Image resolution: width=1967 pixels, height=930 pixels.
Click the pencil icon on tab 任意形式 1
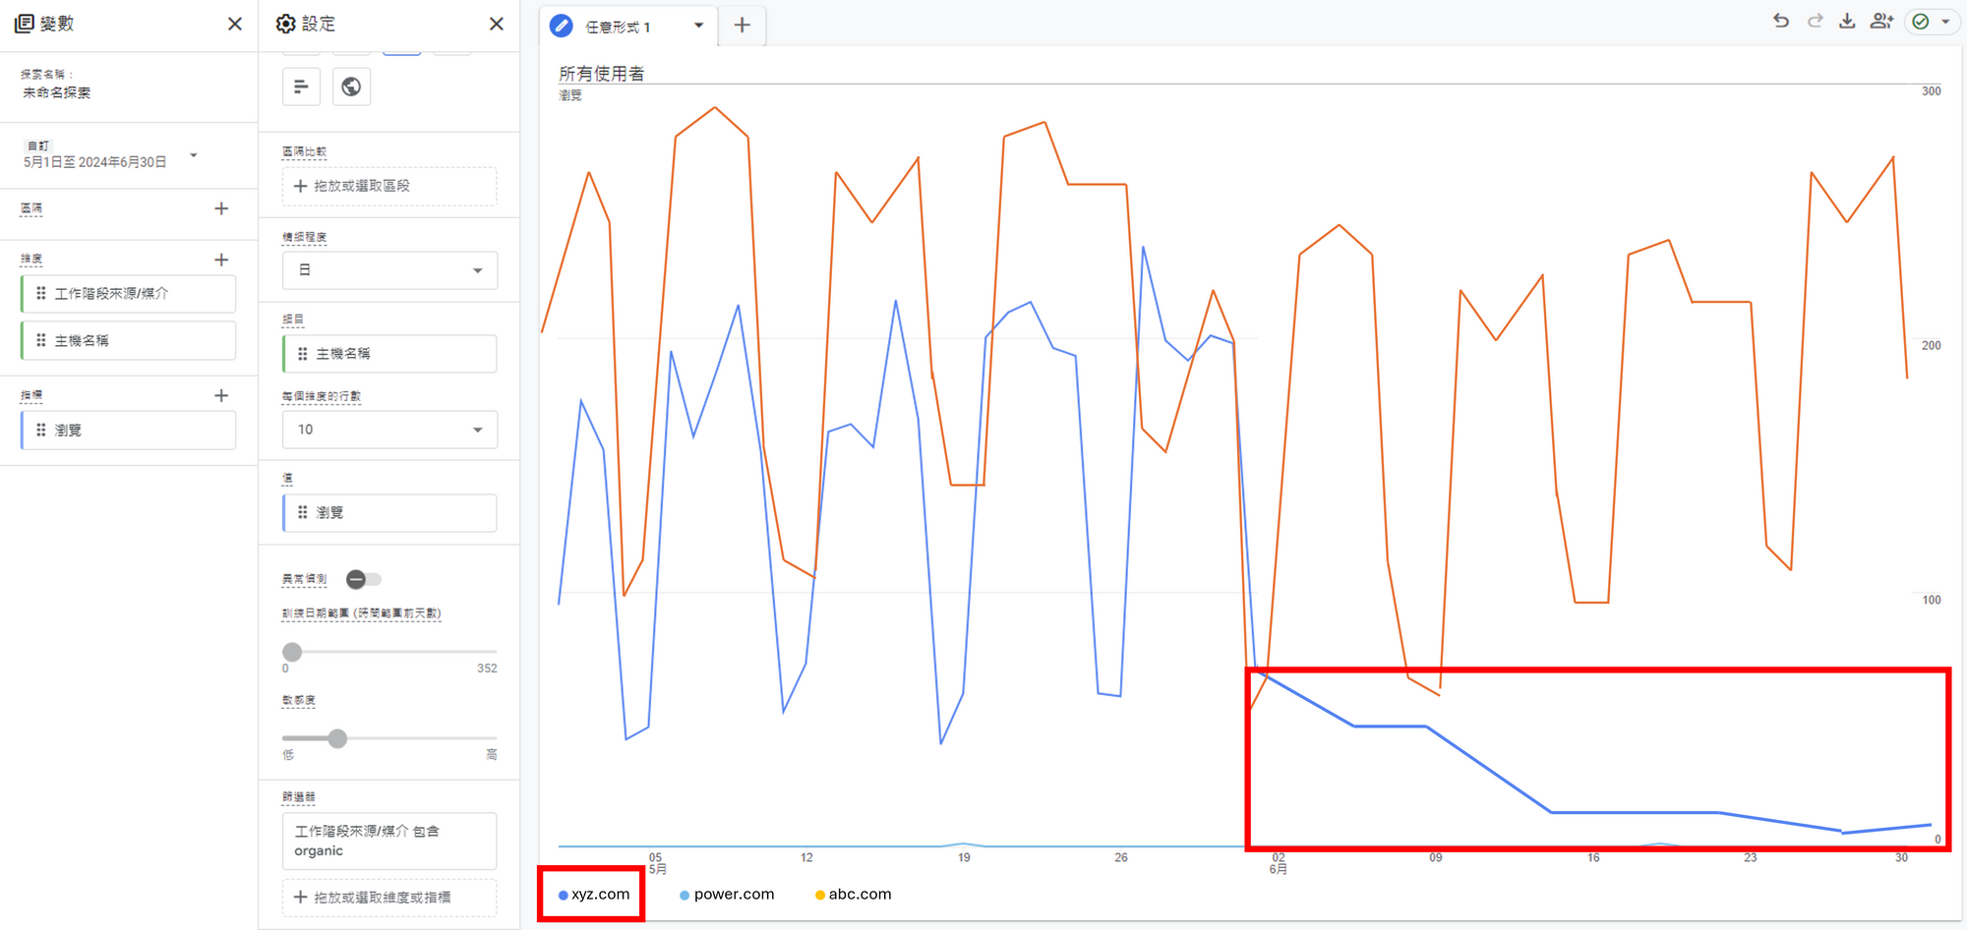562,26
